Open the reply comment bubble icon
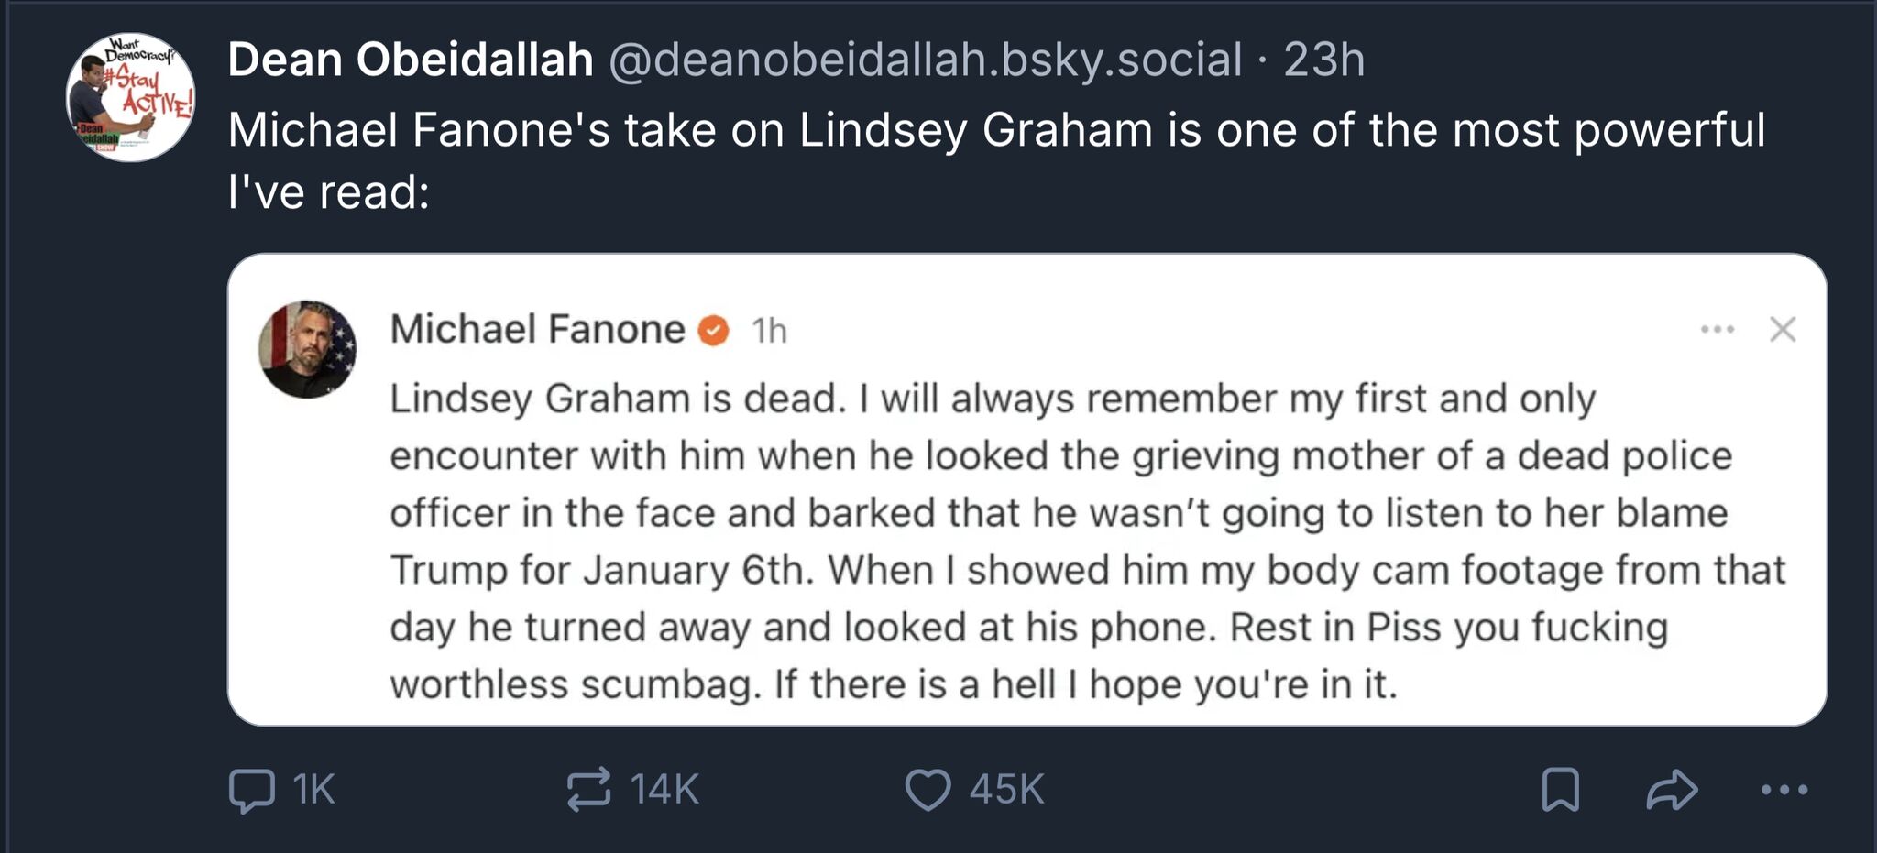 pos(251,790)
